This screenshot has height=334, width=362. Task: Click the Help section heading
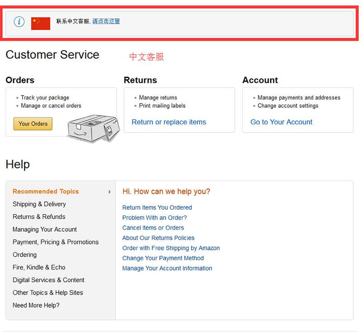(x=18, y=164)
